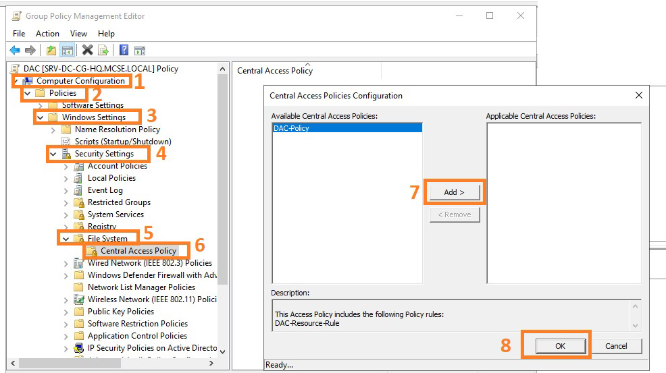This screenshot has height=373, width=666.
Task: Open the File menu
Action: (x=19, y=34)
